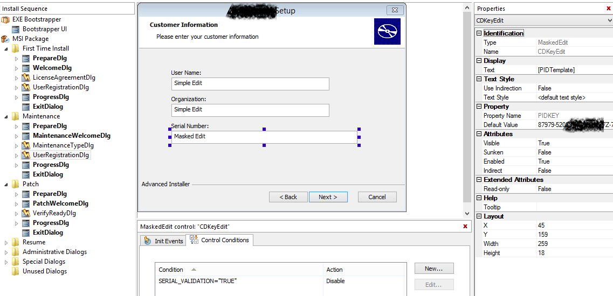This screenshot has width=613, height=296.
Task: Click the VerifyReadyDlg dialog icon
Action: pos(25,213)
